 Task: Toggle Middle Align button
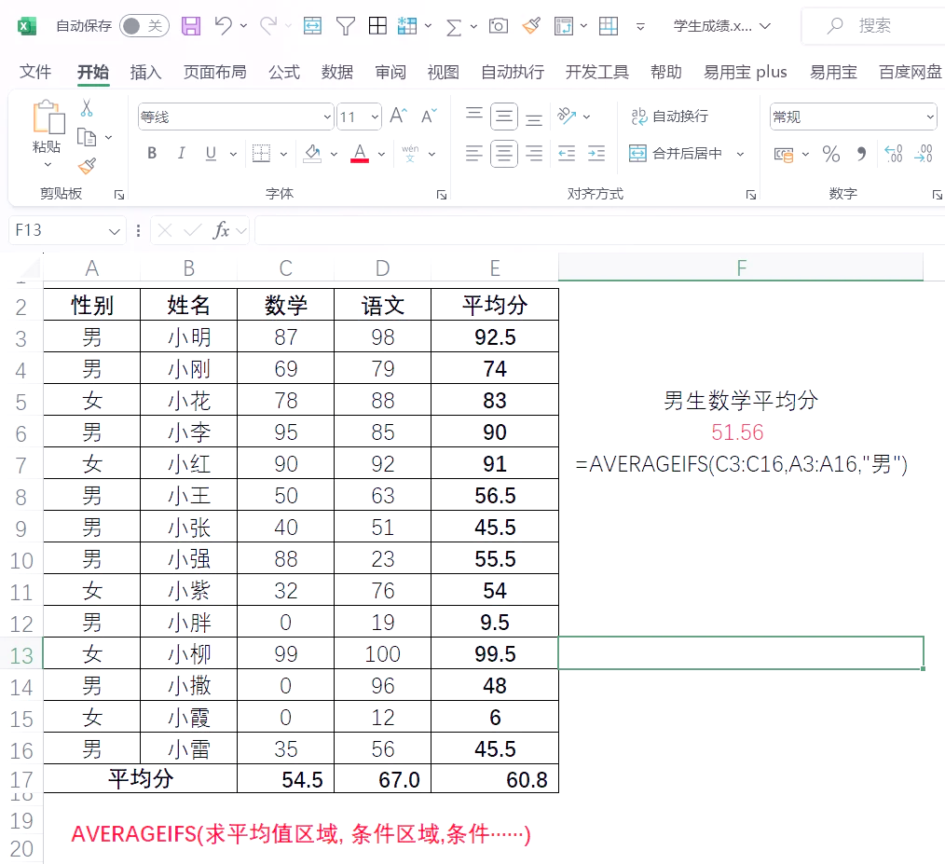pyautogui.click(x=504, y=117)
